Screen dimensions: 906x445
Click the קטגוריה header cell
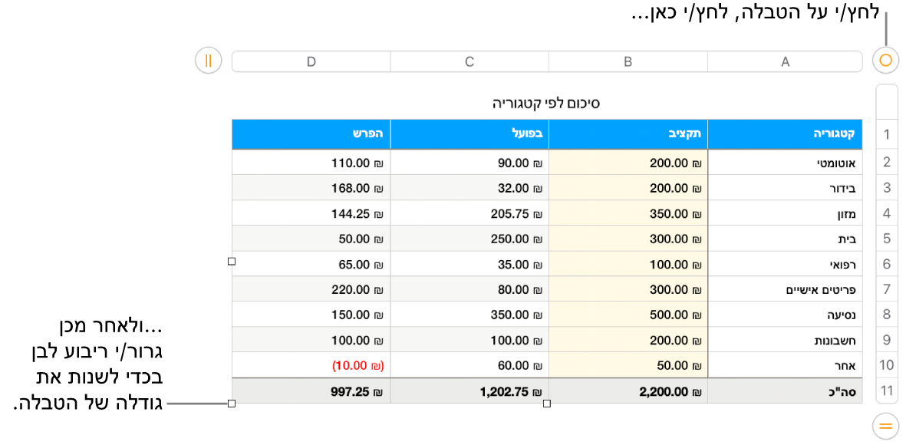click(786, 135)
